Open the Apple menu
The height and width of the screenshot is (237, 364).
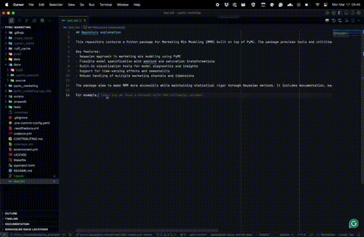[x=7, y=5]
